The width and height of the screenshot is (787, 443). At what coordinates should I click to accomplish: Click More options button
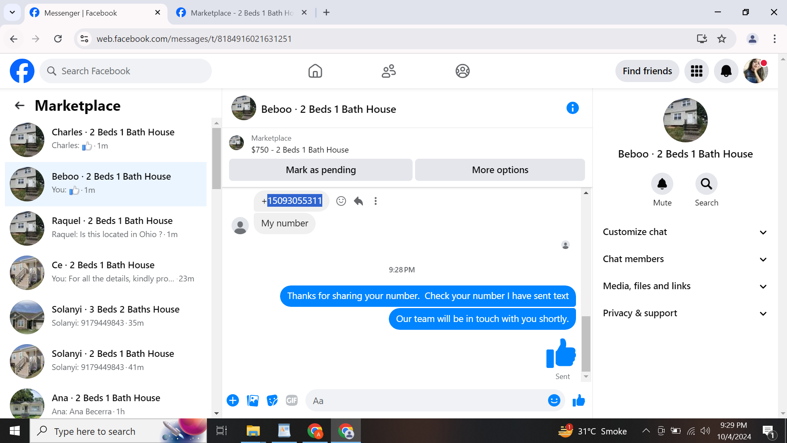[x=500, y=170]
